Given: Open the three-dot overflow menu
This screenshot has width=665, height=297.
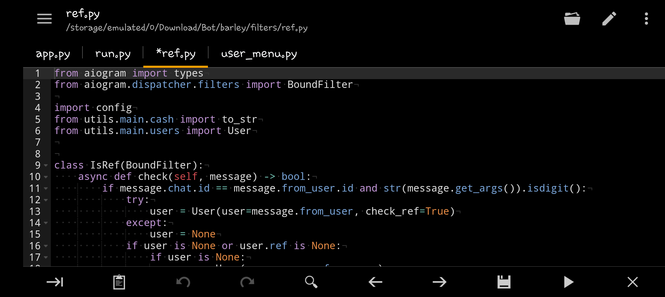Looking at the screenshot, I should 646,18.
